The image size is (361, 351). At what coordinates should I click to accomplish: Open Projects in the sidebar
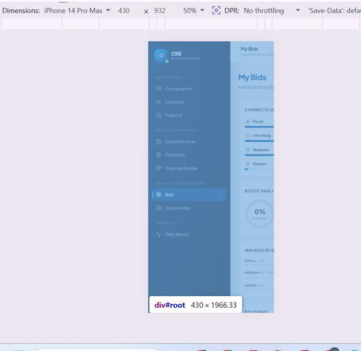189,115
